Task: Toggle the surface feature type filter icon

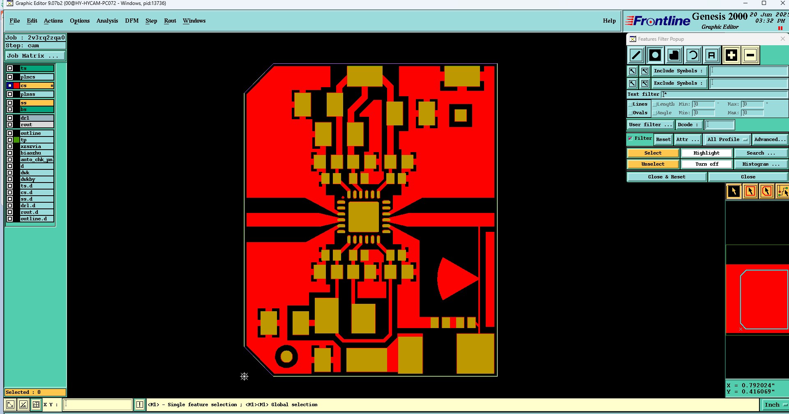Action: pos(674,55)
